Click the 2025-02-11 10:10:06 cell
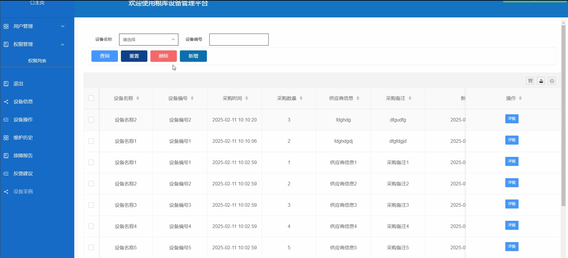The image size is (568, 258). pos(235,141)
